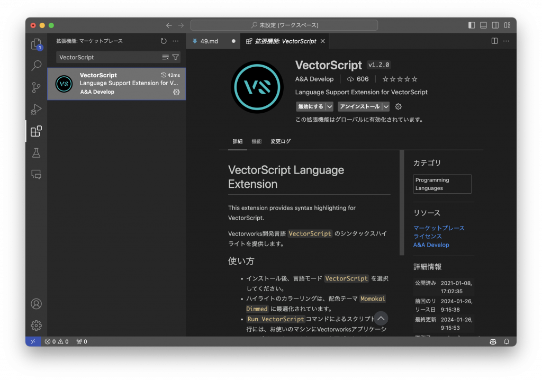The image size is (542, 380).
Task: Follow the マーケットプレース resource link
Action: (x=439, y=228)
